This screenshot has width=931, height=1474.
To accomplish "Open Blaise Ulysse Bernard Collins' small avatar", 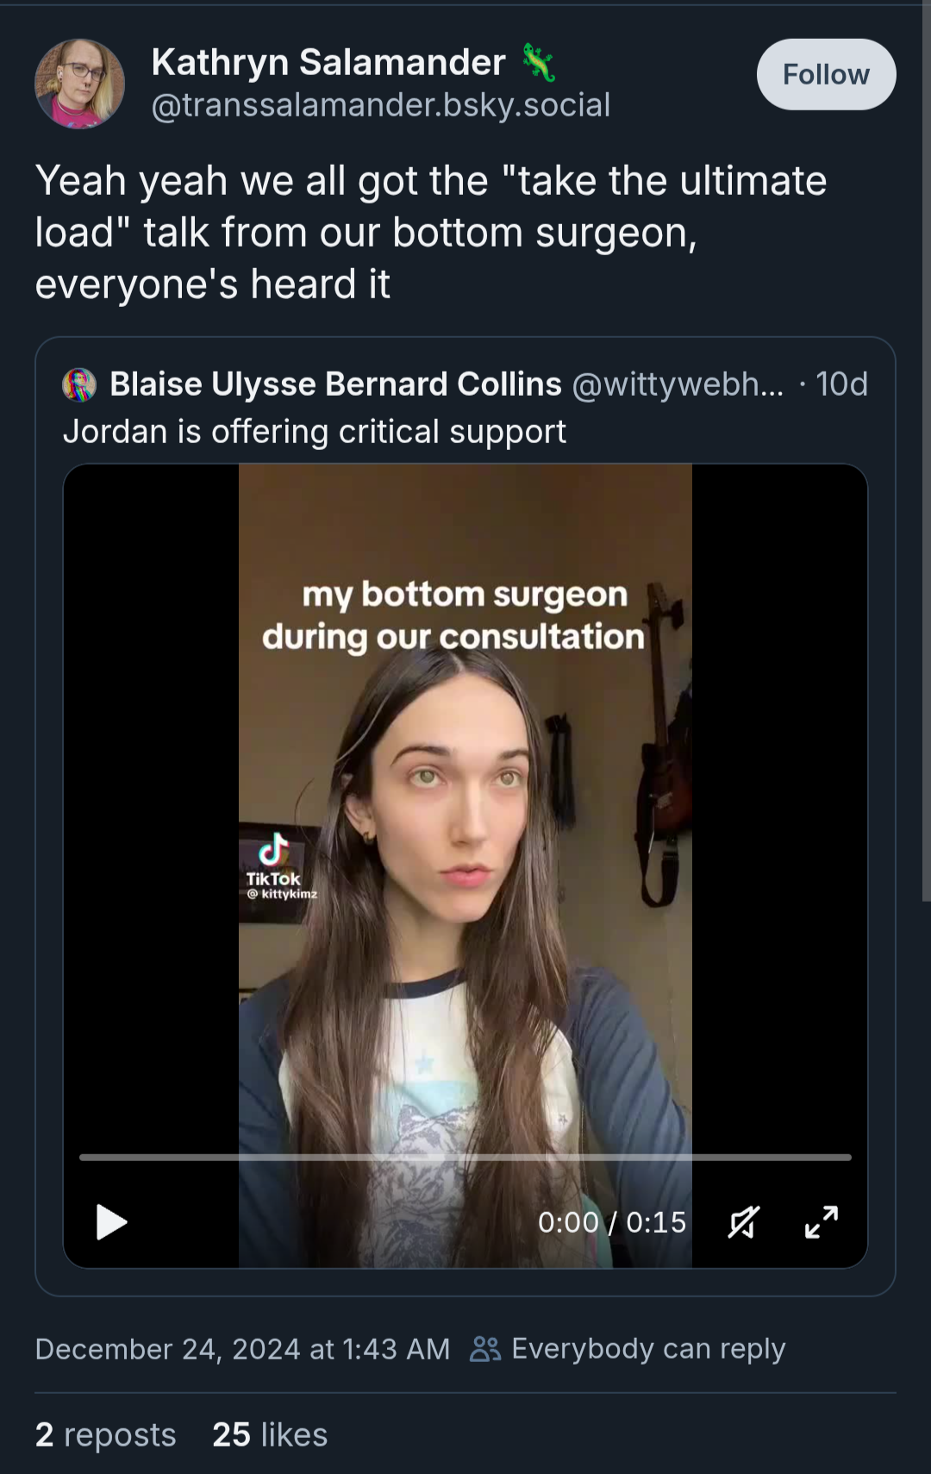I will [x=79, y=384].
